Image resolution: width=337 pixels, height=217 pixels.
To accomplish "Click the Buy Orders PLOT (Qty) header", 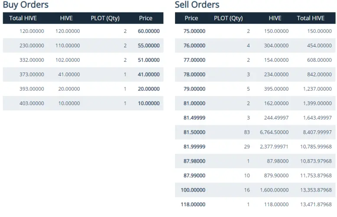I will click(105, 18).
